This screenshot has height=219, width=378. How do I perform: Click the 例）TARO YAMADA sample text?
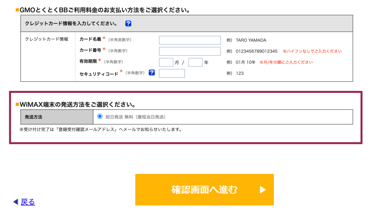[247, 40]
